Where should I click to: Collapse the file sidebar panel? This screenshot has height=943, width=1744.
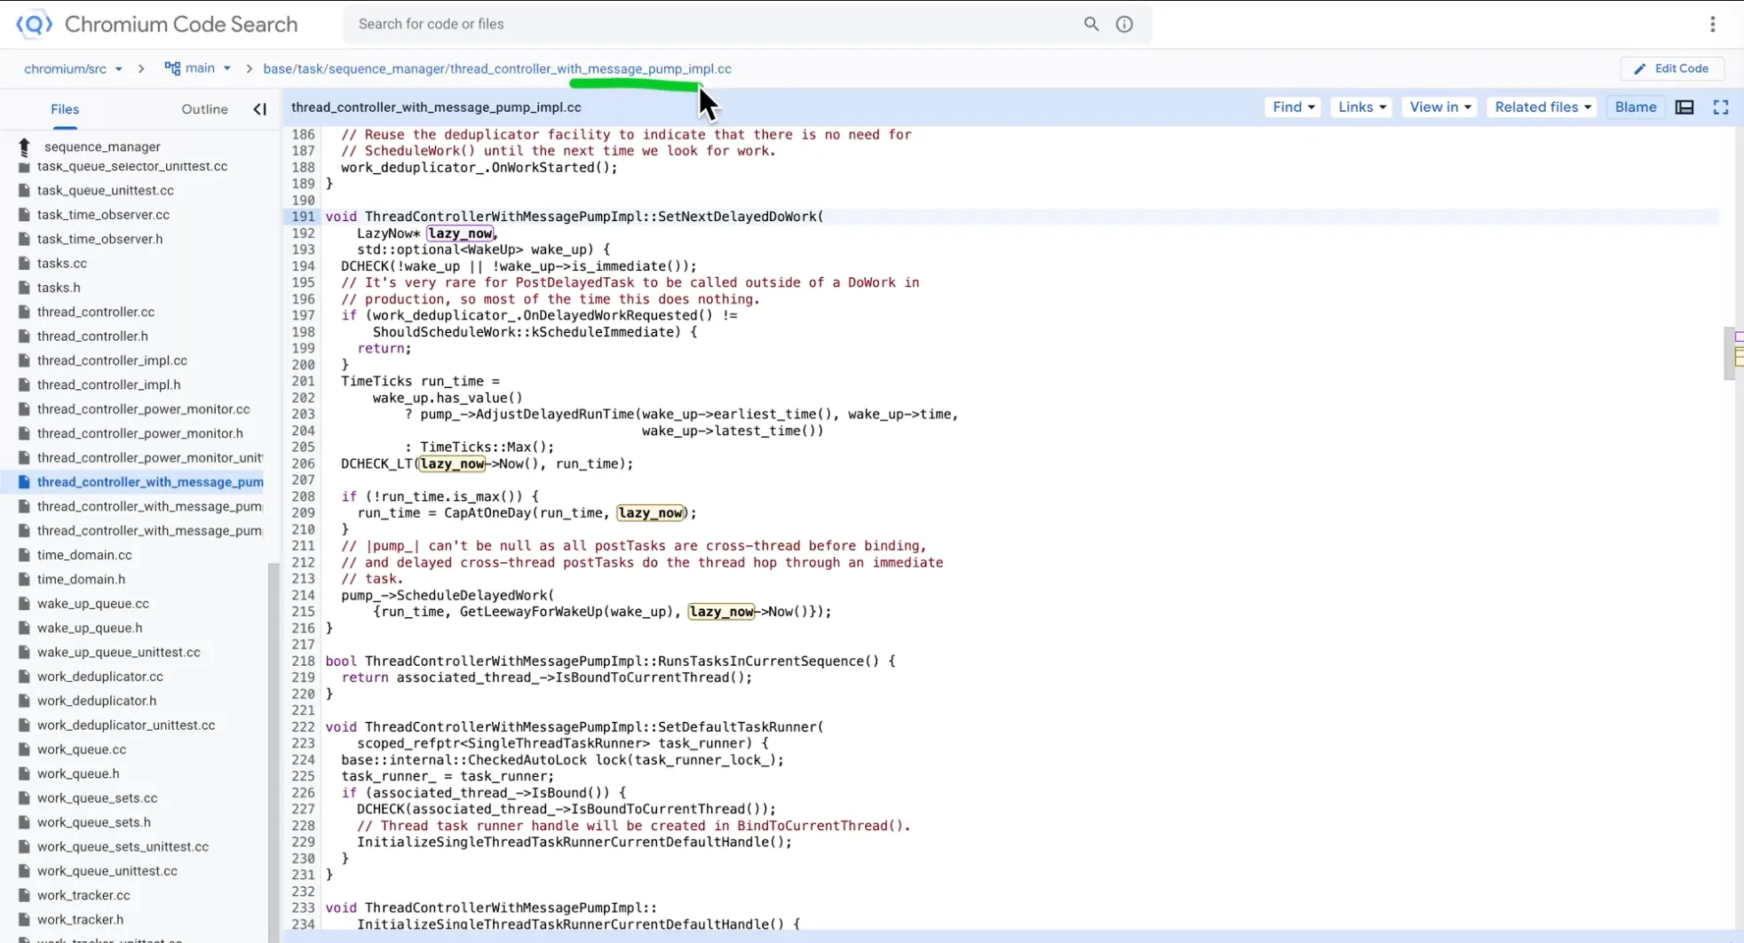point(259,109)
